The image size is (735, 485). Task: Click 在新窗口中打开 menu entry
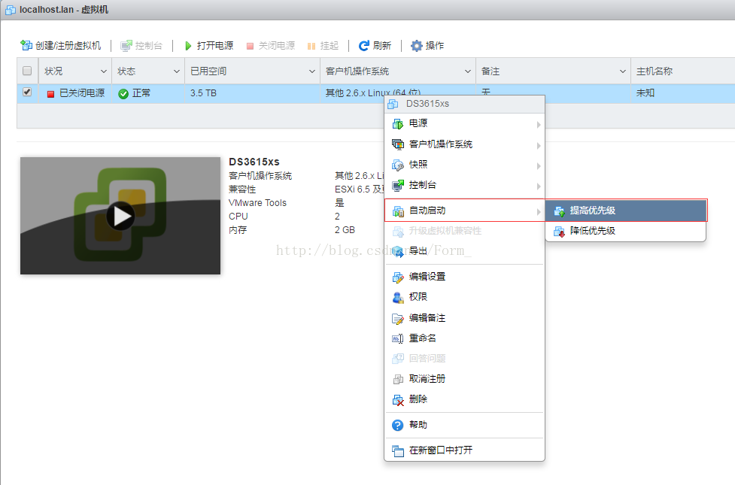pos(441,450)
